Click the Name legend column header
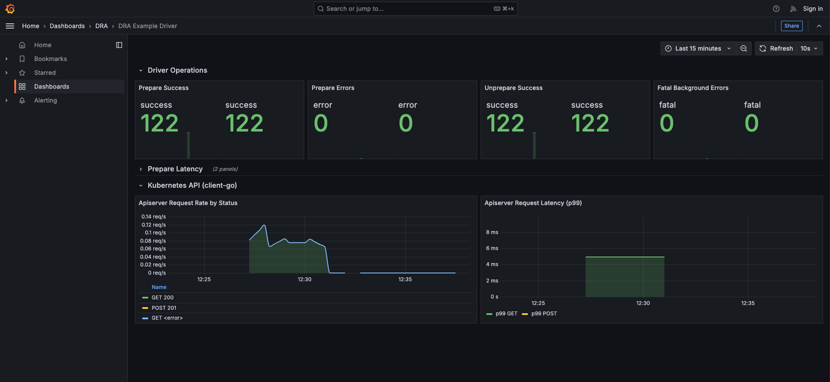 coord(159,287)
